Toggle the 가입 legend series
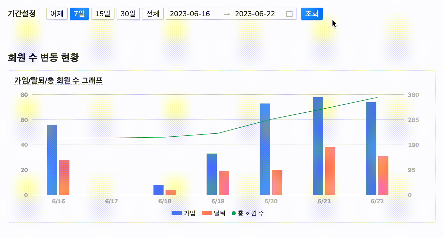The width and height of the screenshot is (444, 238). click(183, 213)
